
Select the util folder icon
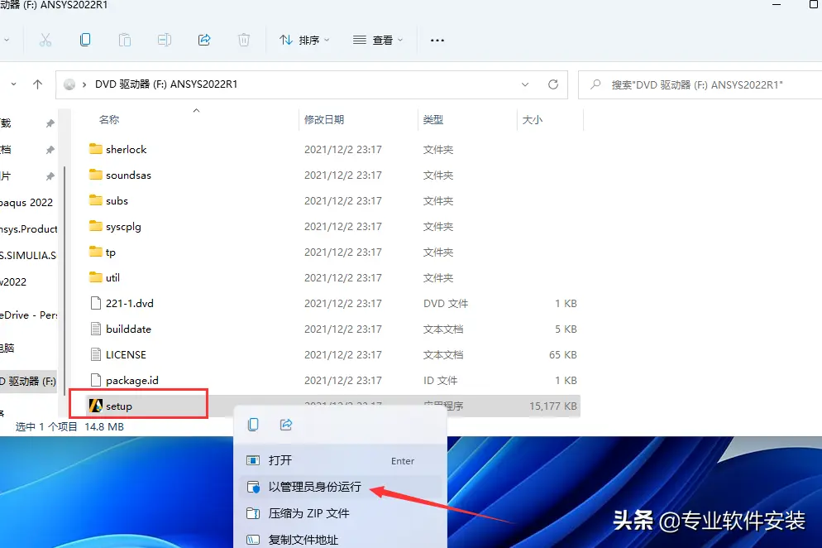[x=95, y=277]
